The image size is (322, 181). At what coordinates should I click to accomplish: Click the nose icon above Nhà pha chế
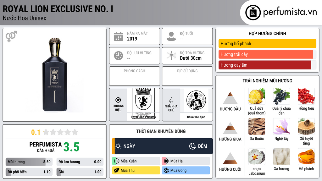(171, 100)
